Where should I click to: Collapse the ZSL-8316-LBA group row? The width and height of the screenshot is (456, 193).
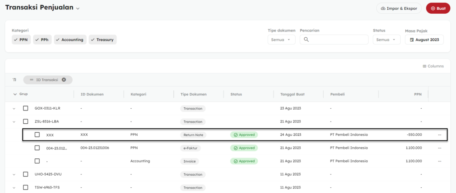point(13,122)
